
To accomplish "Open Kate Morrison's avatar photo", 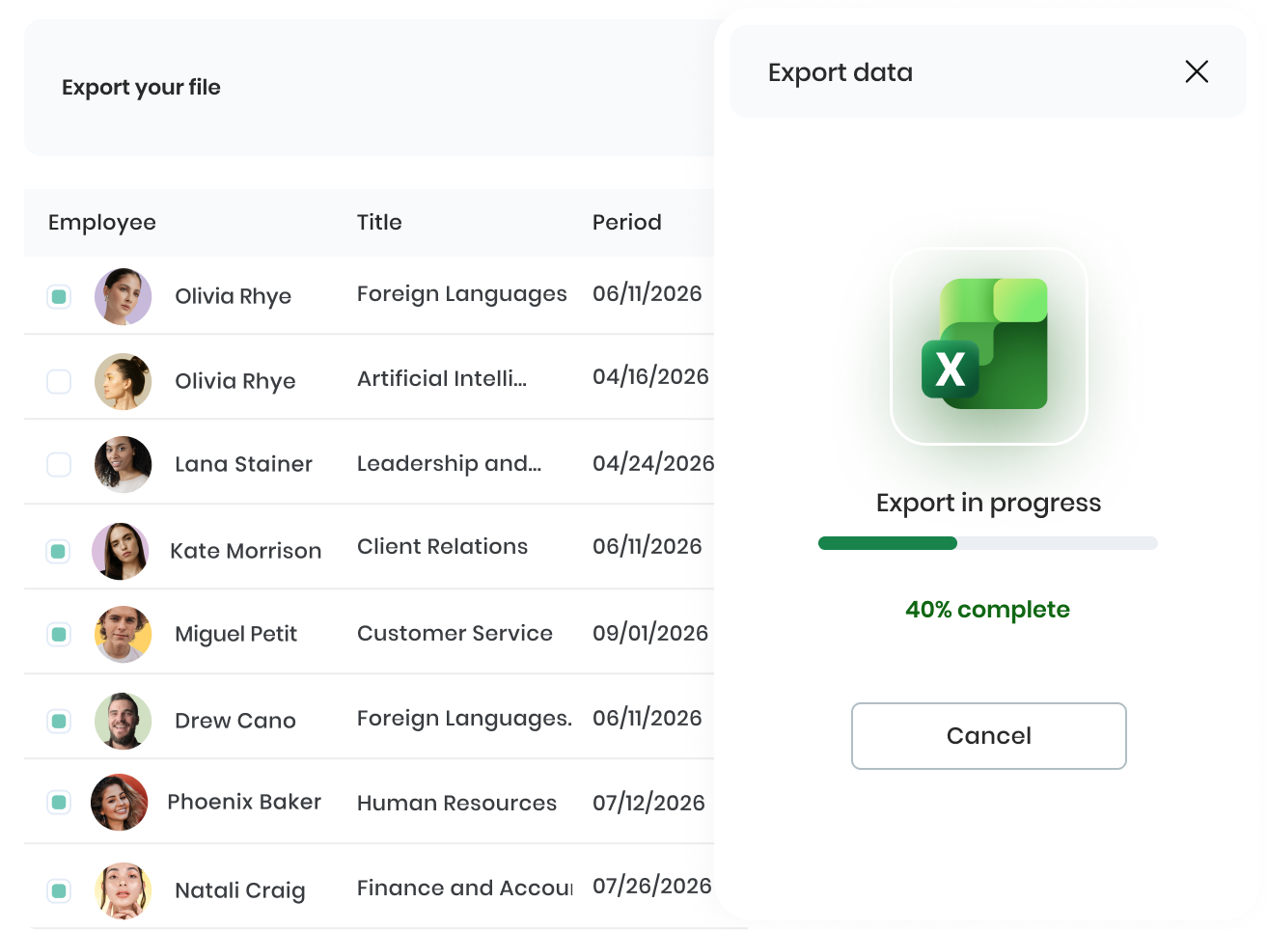I will [121, 551].
